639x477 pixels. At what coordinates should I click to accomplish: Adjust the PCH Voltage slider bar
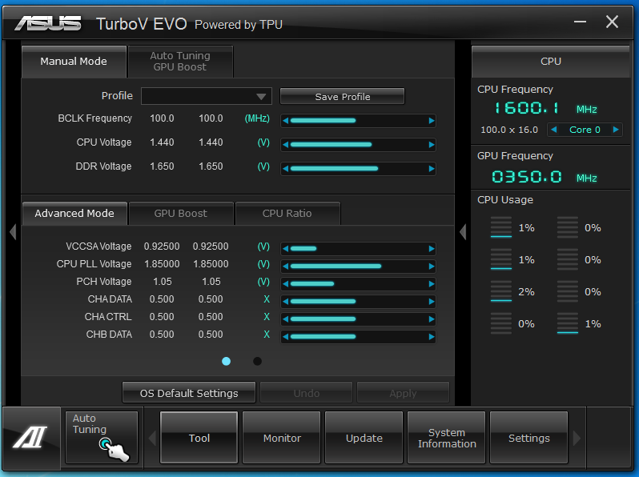(x=358, y=283)
